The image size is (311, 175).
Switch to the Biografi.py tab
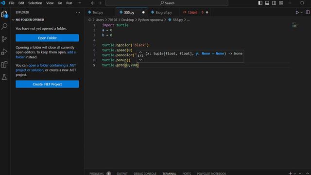pos(164,12)
